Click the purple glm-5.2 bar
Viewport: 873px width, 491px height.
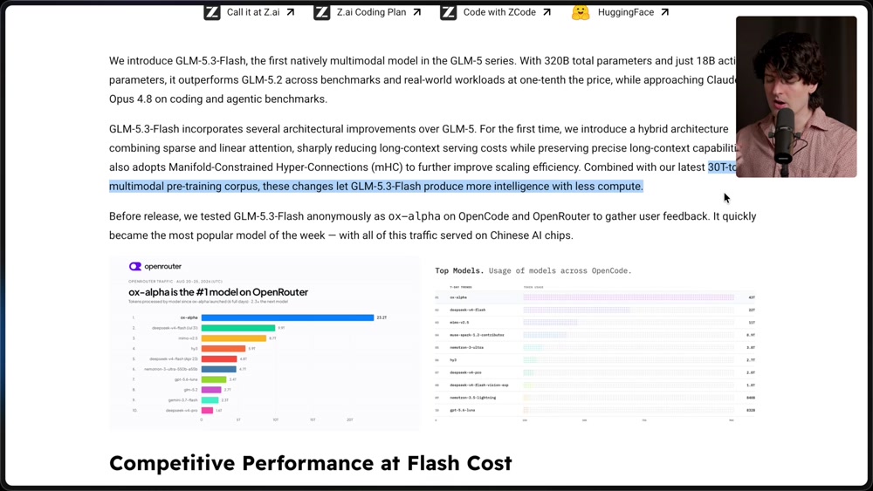pyautogui.click(x=211, y=390)
